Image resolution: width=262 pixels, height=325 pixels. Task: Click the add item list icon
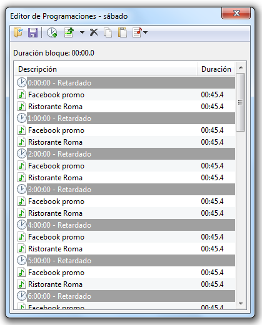69,32
